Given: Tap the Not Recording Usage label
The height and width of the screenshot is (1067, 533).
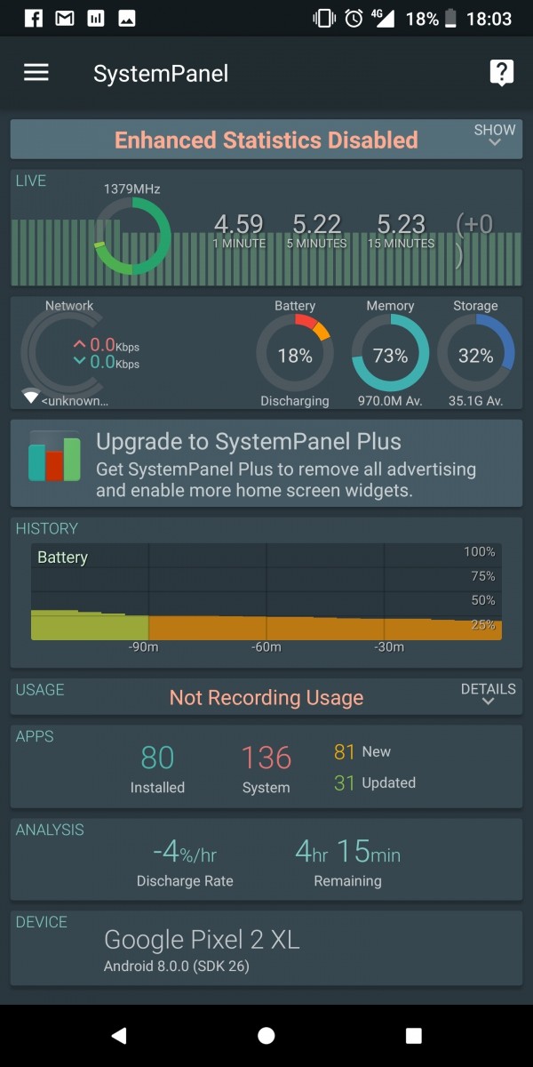Looking at the screenshot, I should [x=266, y=697].
